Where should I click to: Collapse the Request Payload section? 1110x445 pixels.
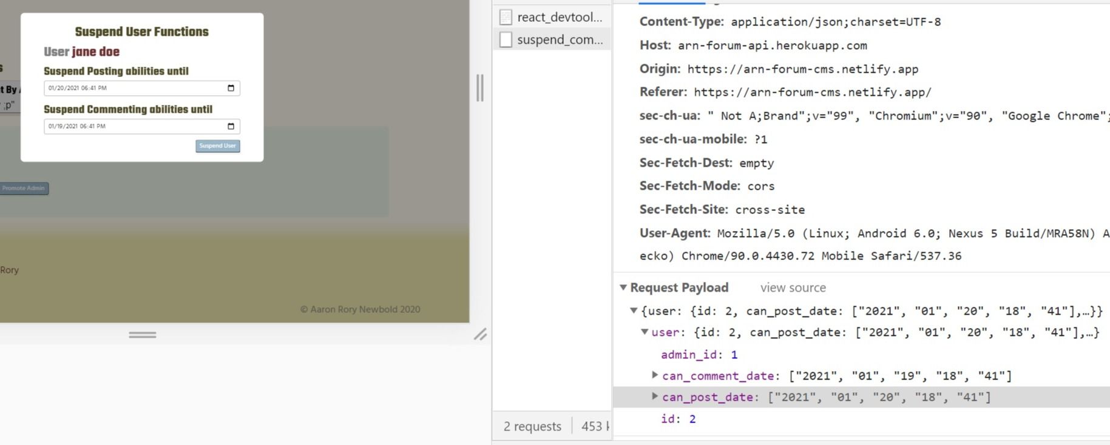pyautogui.click(x=623, y=287)
